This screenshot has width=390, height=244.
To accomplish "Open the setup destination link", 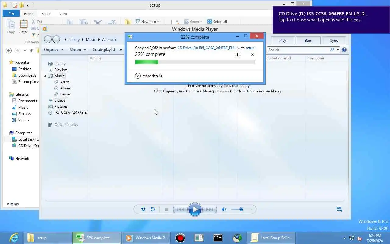I will pos(250,48).
